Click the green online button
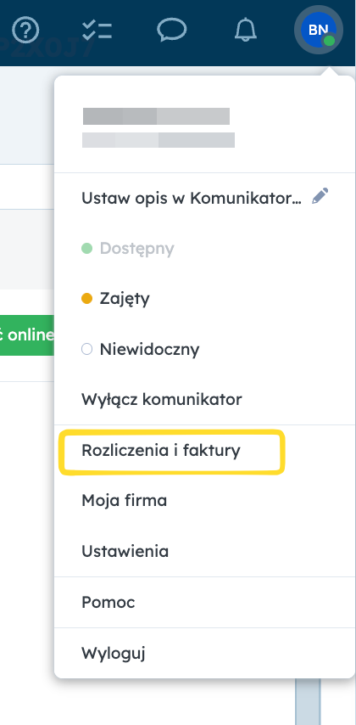Image resolution: width=356 pixels, height=725 pixels. (27, 335)
